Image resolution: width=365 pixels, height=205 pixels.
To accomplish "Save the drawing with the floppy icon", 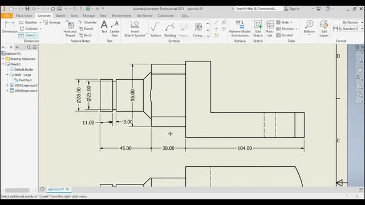I will [x=27, y=9].
